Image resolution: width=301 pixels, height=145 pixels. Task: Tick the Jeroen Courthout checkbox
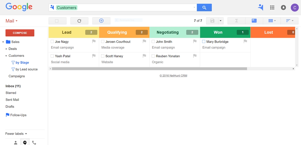(x=103, y=41)
